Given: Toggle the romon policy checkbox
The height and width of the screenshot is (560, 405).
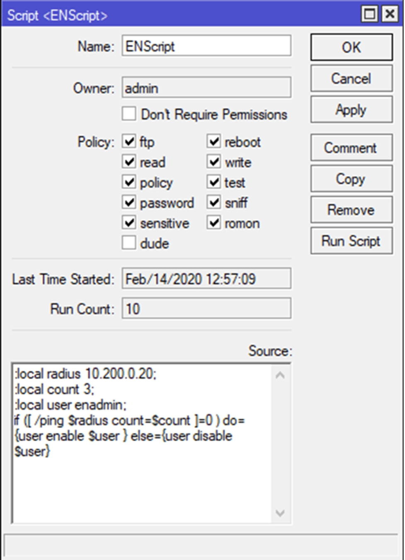Looking at the screenshot, I should [x=214, y=223].
